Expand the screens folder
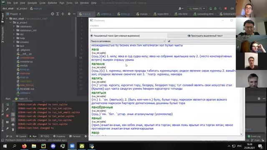Screen dimensions: 267x150 click(14, 42)
